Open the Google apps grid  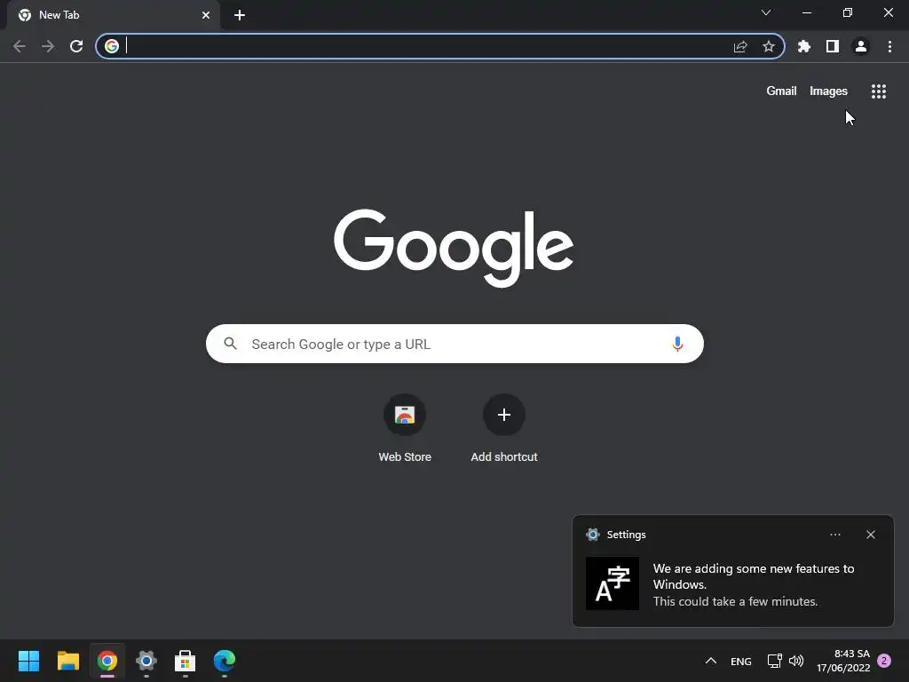click(x=879, y=91)
